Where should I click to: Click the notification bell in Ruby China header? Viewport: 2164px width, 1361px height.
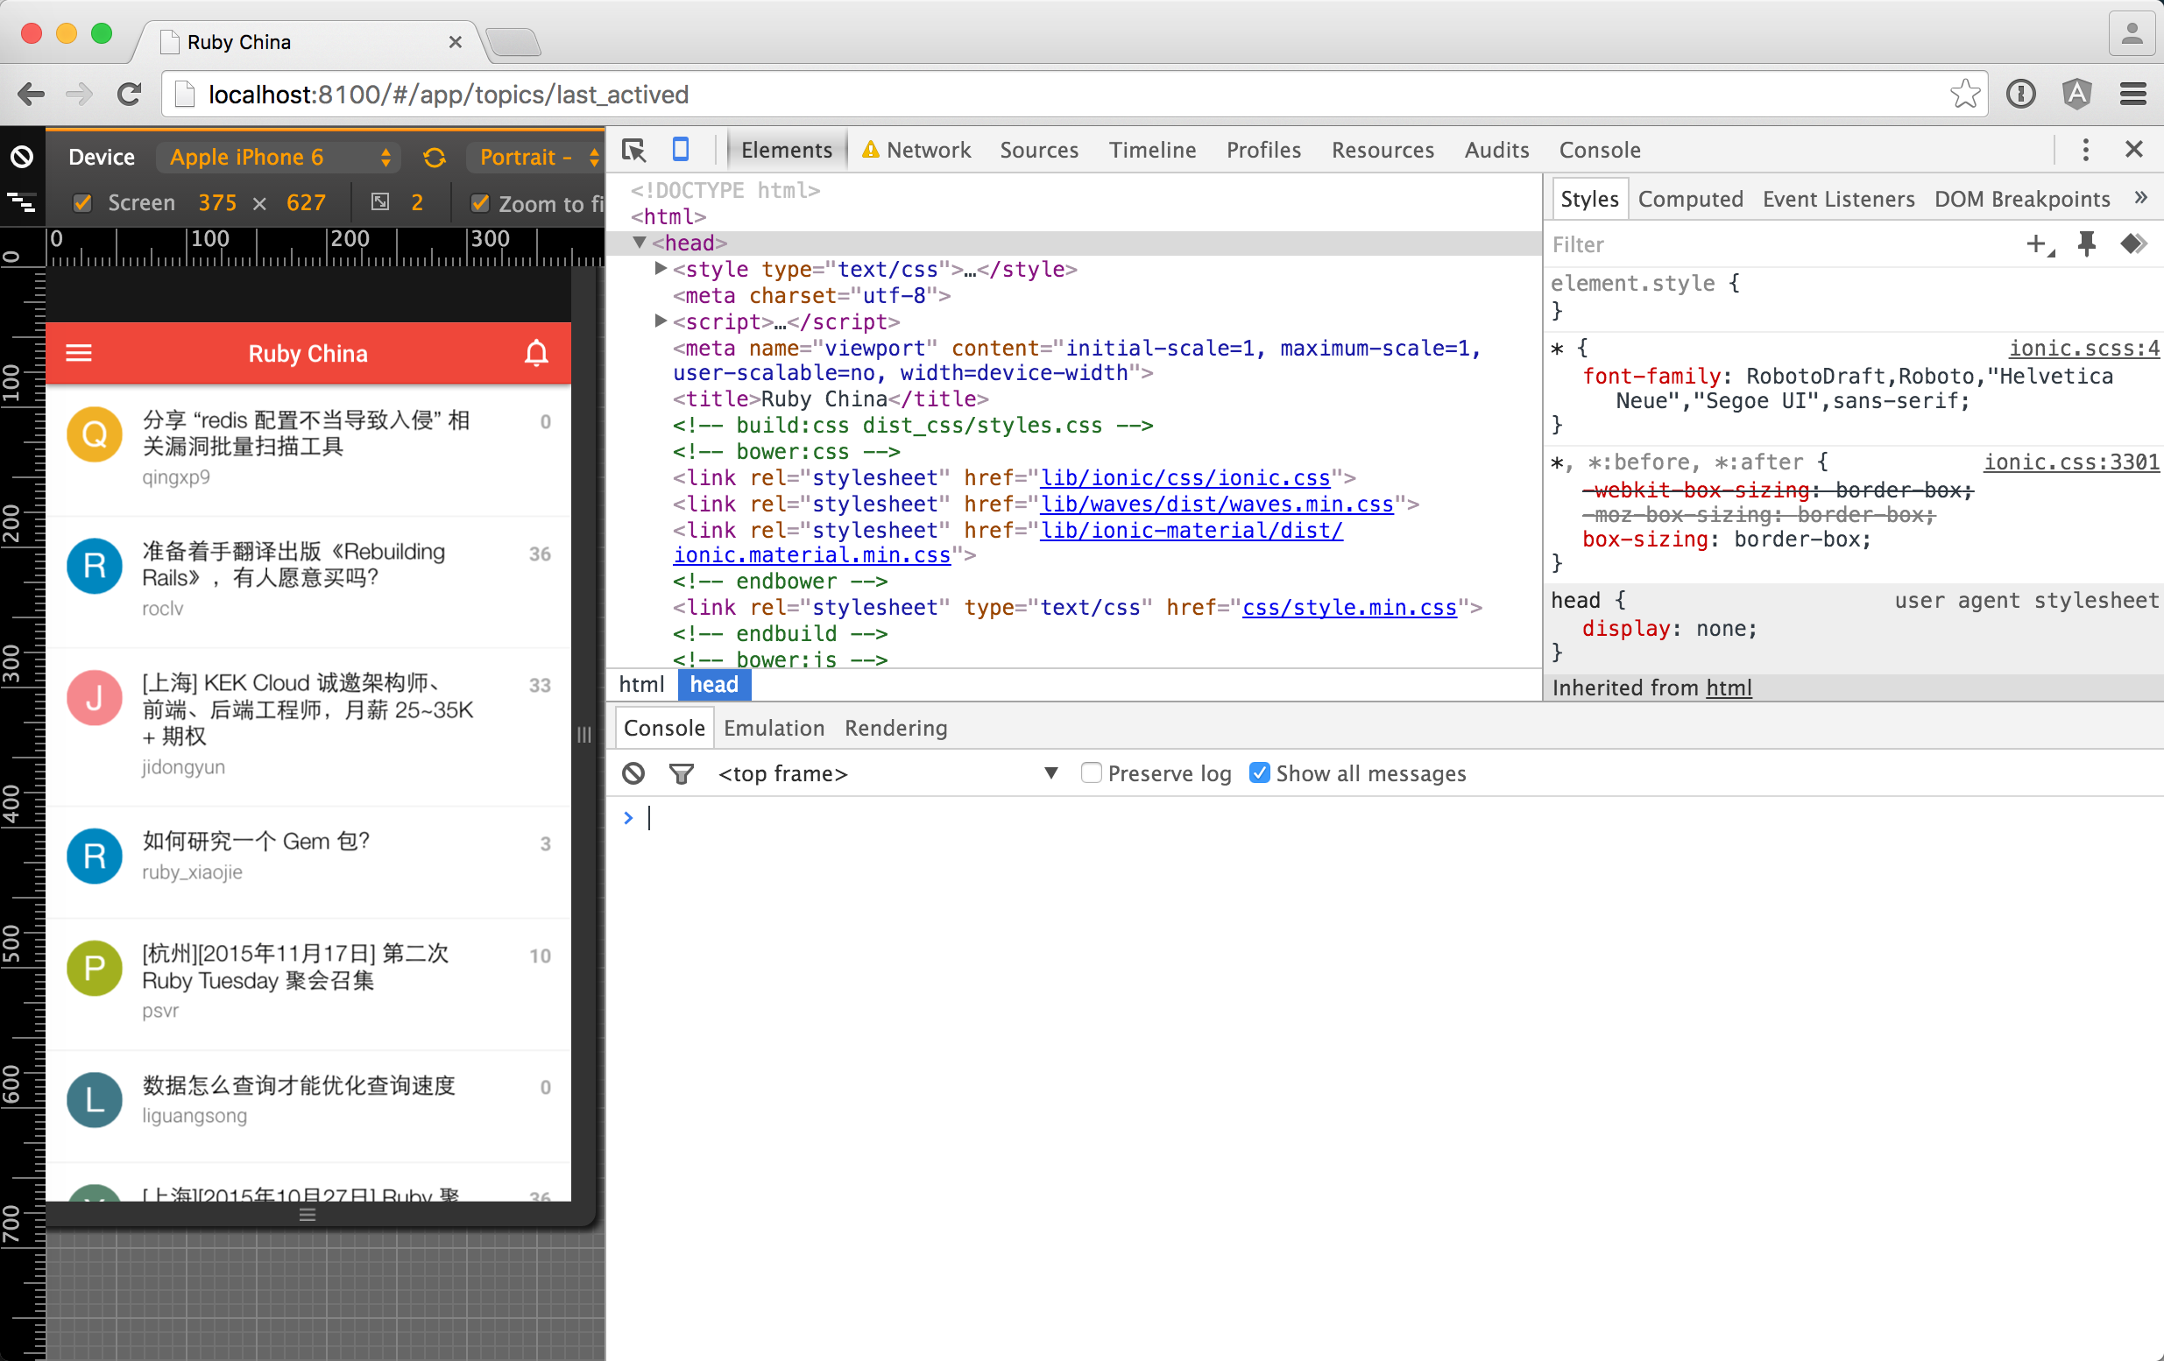(x=536, y=353)
